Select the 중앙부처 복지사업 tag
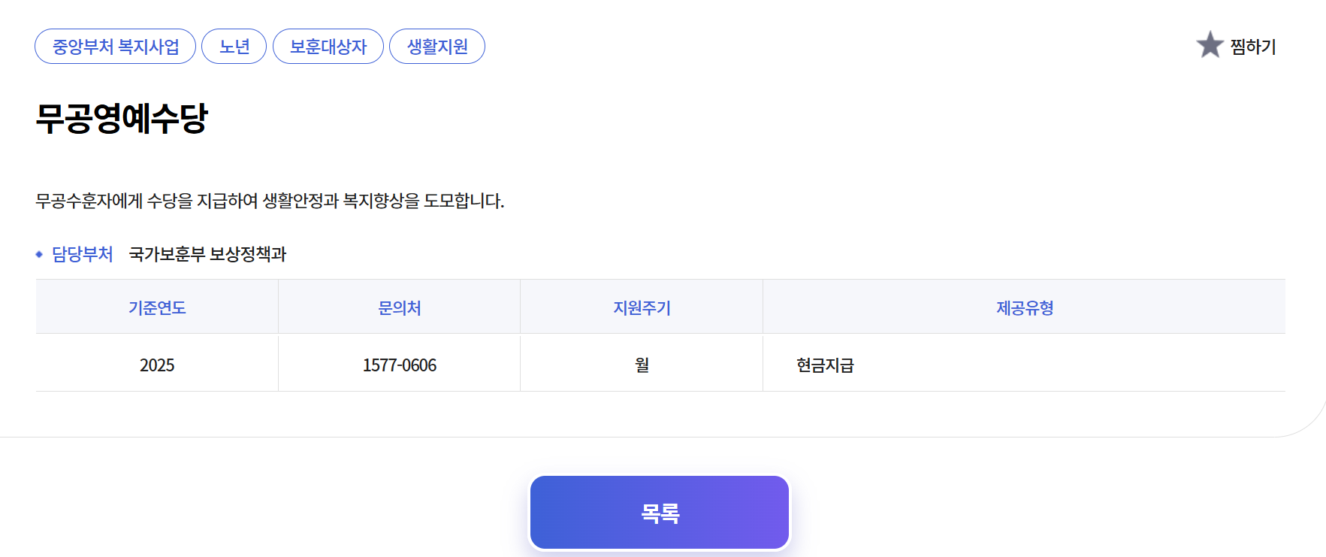Image resolution: width=1326 pixels, height=557 pixels. (116, 47)
